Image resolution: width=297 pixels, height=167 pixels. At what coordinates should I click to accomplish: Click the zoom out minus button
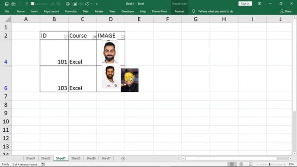pos(258,164)
